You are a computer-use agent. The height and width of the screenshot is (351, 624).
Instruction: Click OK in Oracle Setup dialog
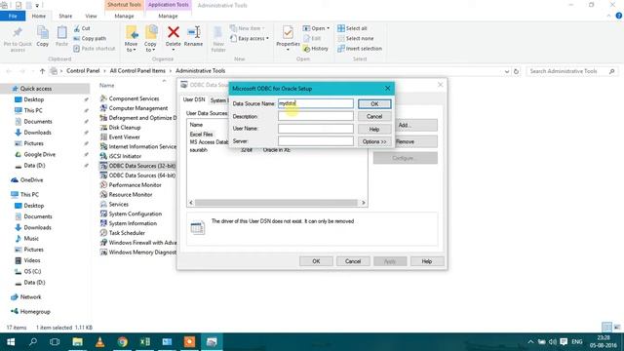click(374, 104)
